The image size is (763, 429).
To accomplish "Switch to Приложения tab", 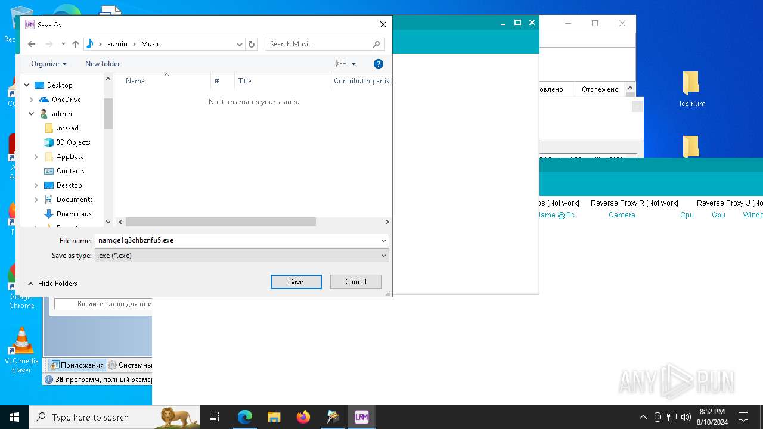I will tap(77, 365).
